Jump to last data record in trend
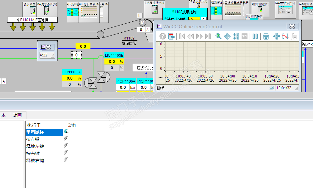 [x=208, y=36]
